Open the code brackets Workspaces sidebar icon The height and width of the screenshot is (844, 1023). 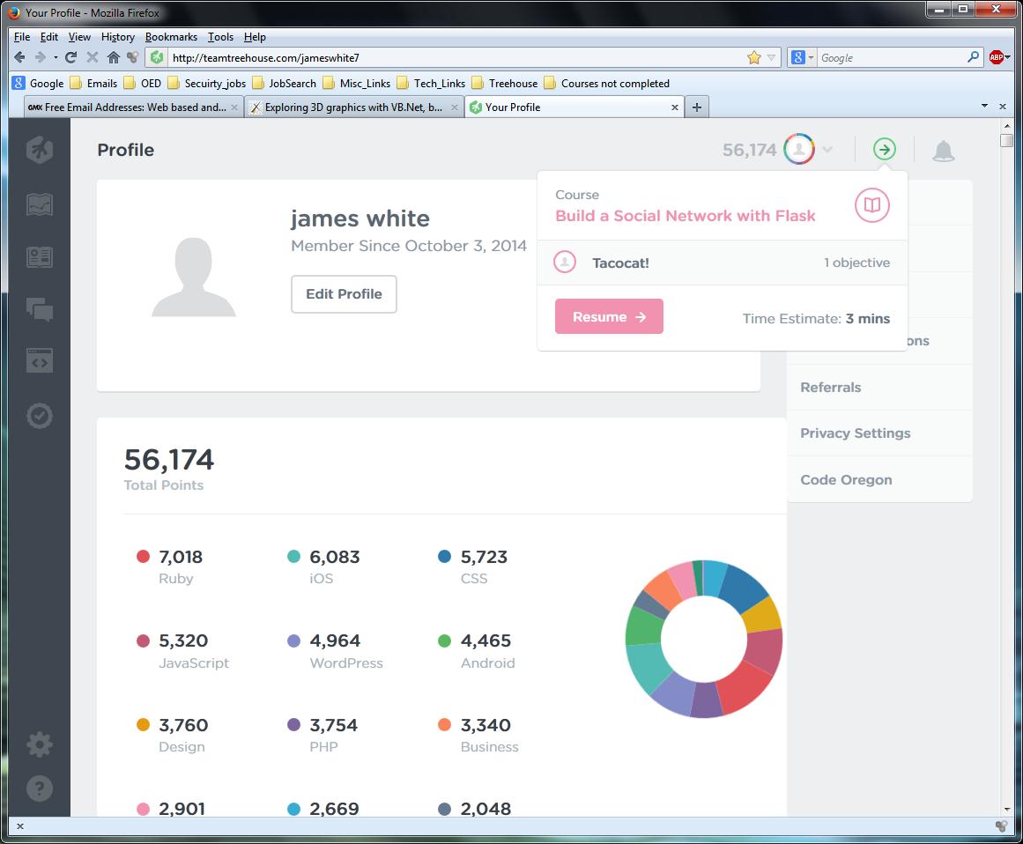click(40, 360)
